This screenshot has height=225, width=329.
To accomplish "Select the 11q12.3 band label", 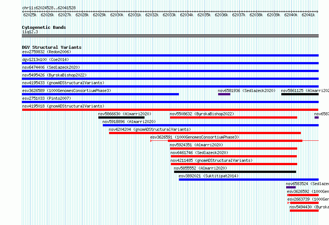I will click(30, 32).
